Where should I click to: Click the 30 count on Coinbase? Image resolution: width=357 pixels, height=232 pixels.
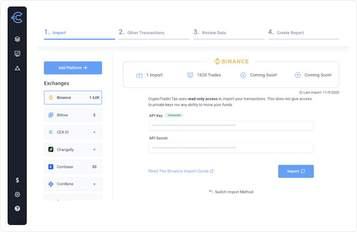(x=94, y=167)
